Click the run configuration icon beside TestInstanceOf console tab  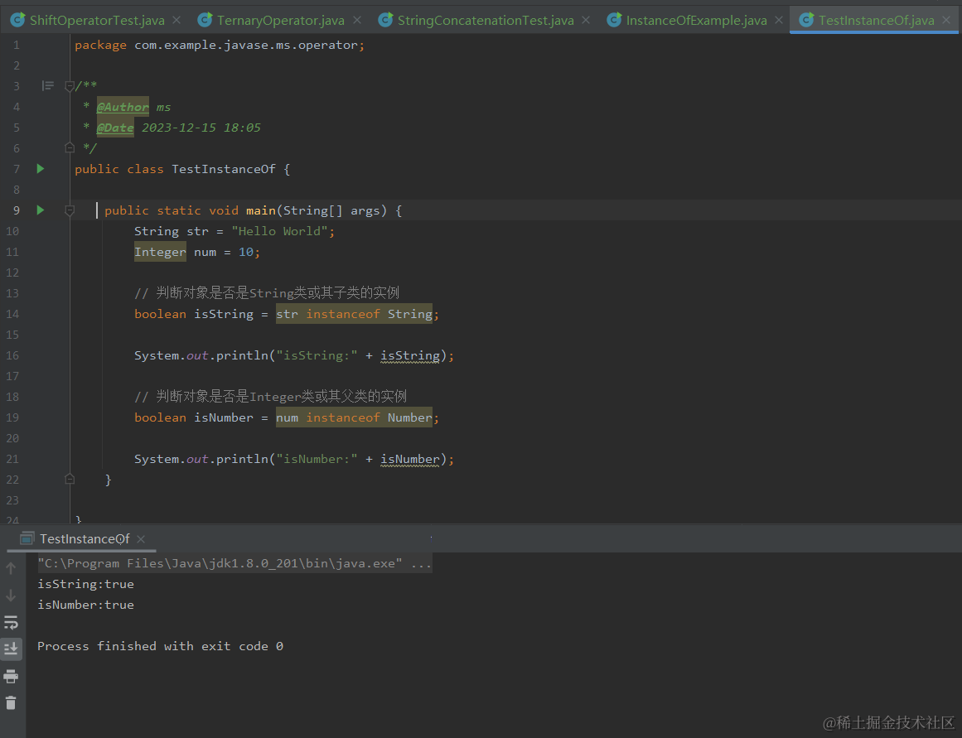click(x=27, y=538)
